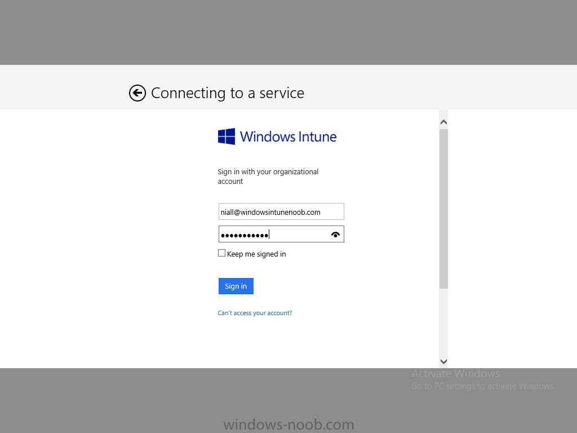Viewport: 577px width, 433px height.
Task: Click the Keep me signed in label
Action: (256, 254)
